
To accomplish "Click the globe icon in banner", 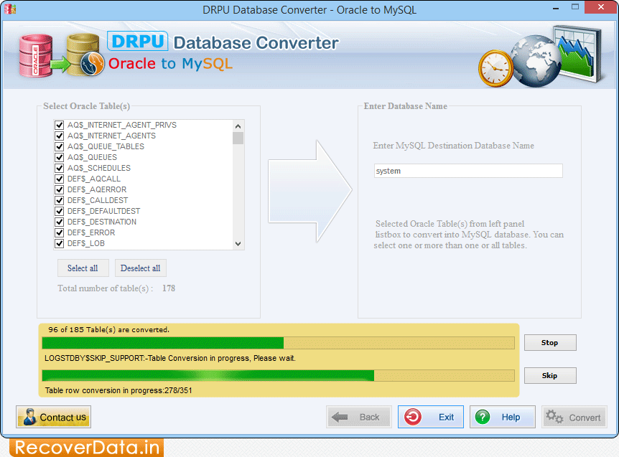I will (x=536, y=61).
